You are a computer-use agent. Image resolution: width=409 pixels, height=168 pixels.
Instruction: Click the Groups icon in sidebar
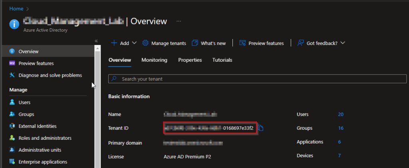pyautogui.click(x=12, y=114)
